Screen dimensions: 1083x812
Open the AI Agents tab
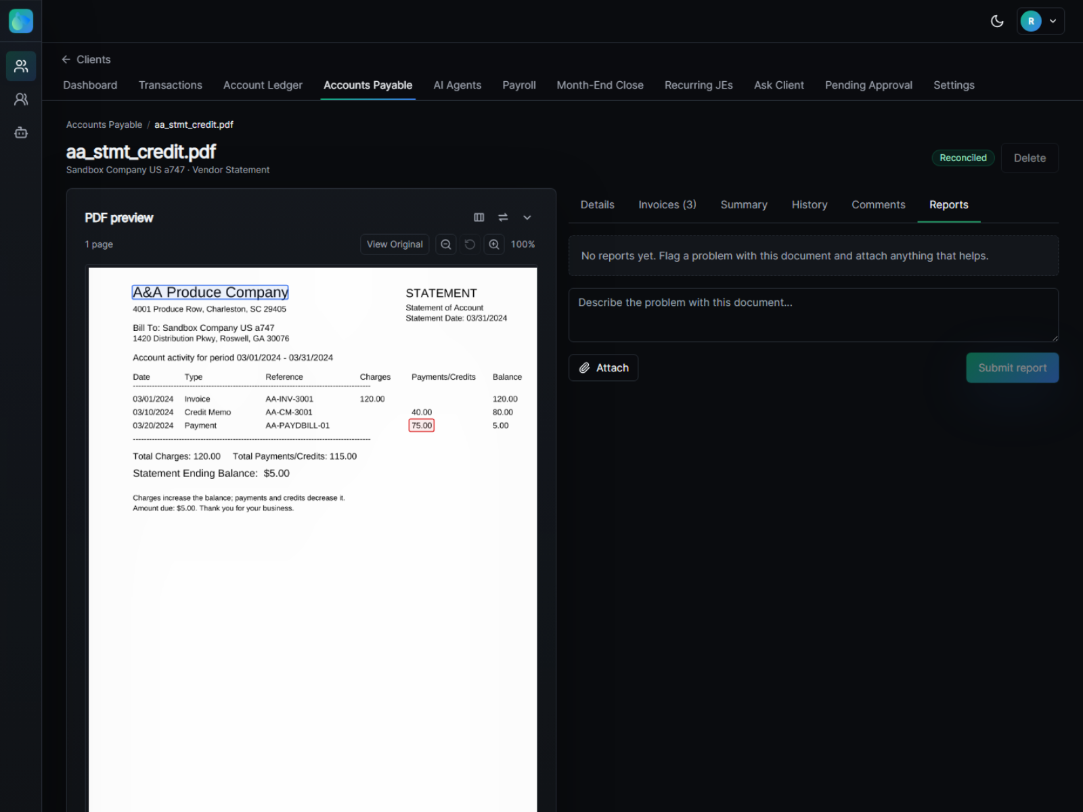tap(458, 85)
